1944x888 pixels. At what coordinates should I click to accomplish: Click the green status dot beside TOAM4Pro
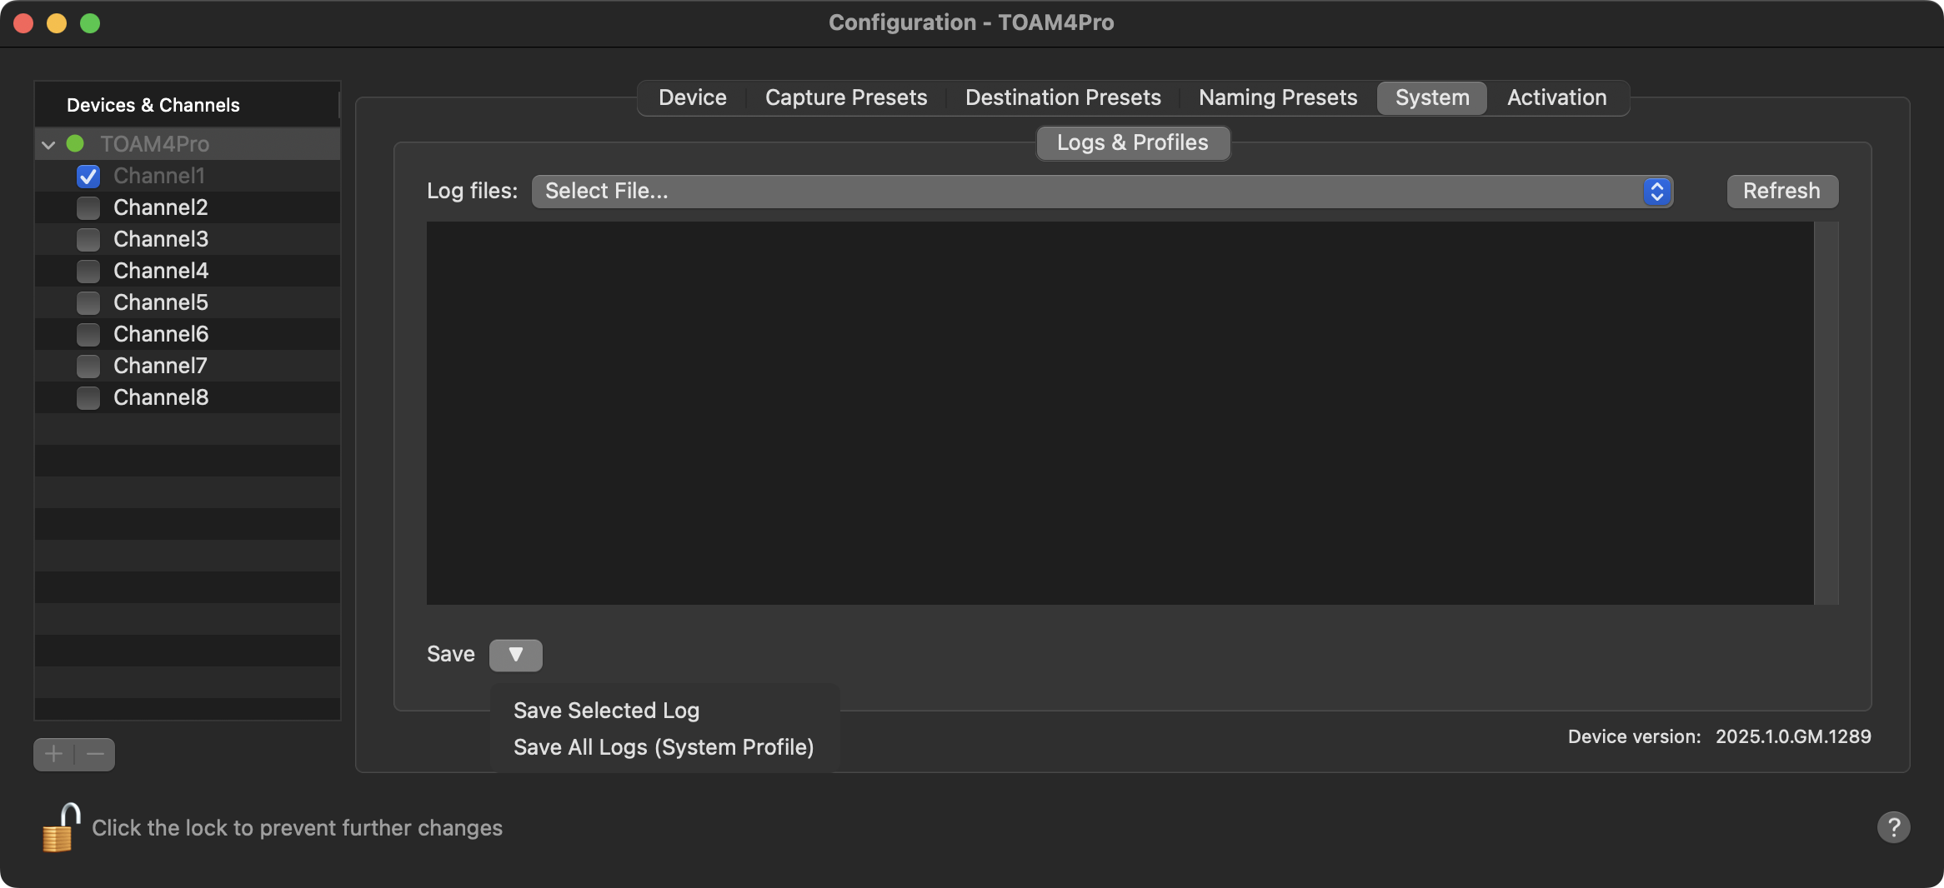pyautogui.click(x=75, y=143)
